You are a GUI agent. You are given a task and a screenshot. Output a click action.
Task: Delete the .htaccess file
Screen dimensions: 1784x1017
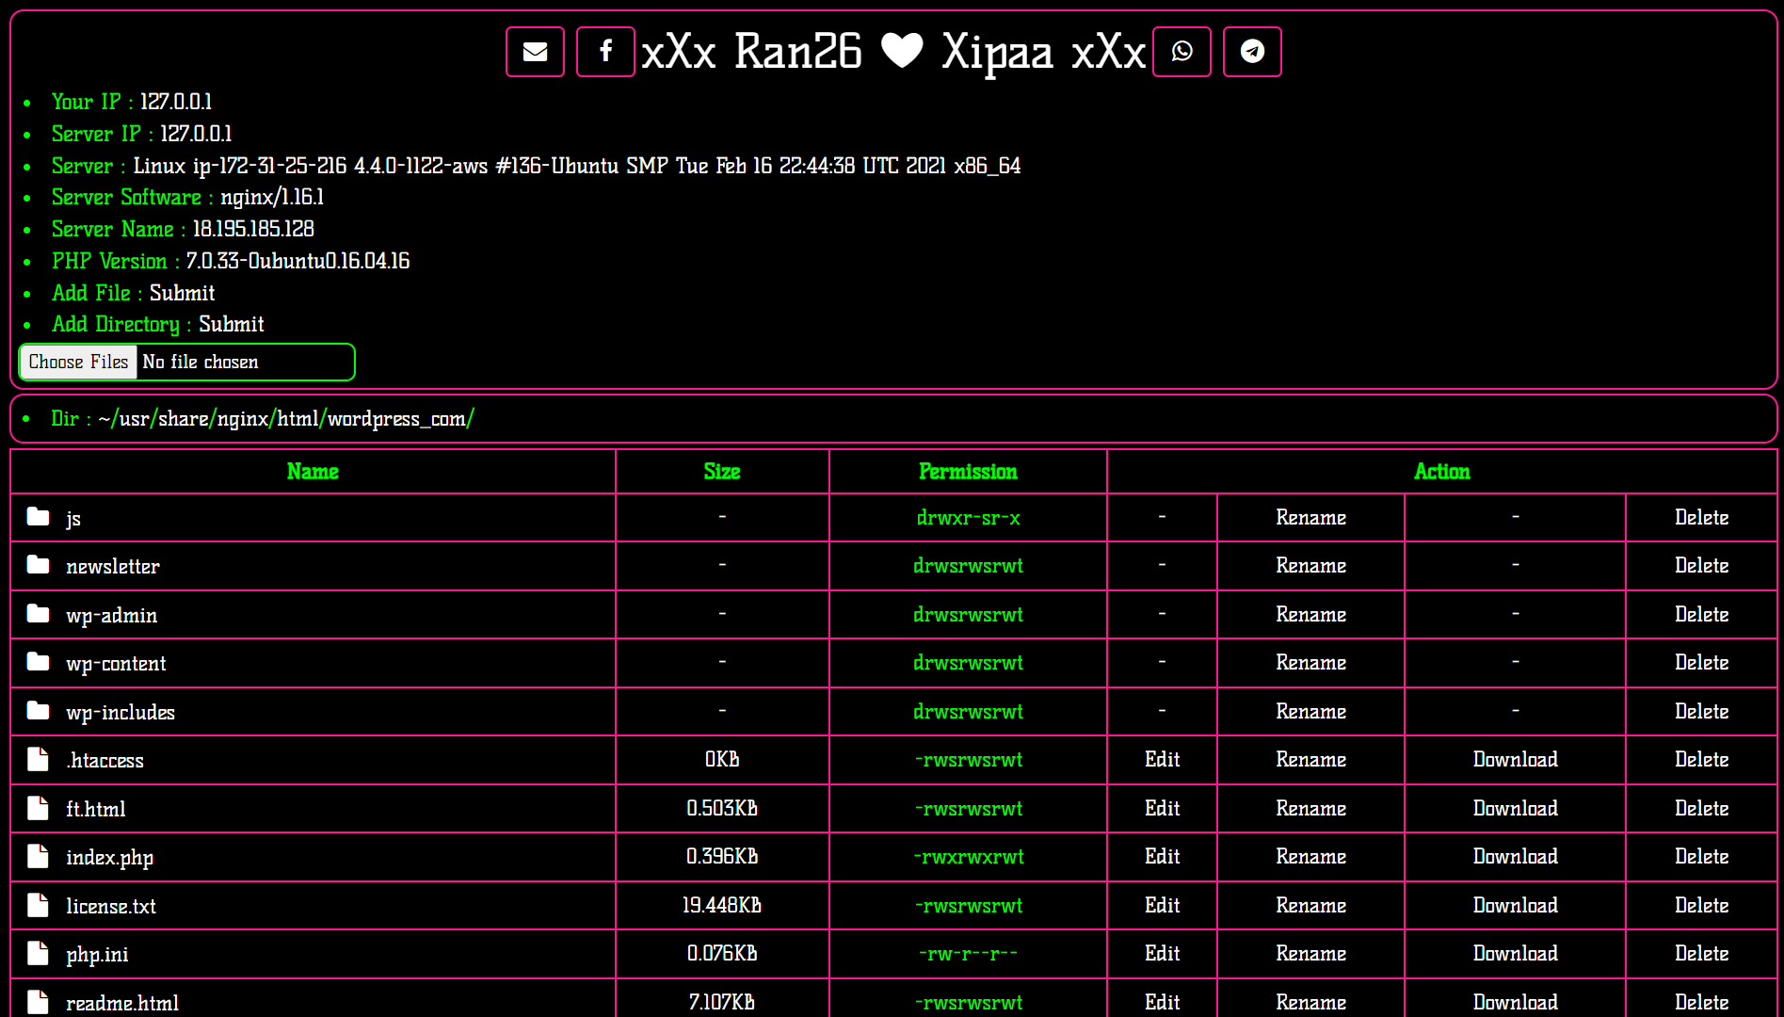tap(1702, 759)
